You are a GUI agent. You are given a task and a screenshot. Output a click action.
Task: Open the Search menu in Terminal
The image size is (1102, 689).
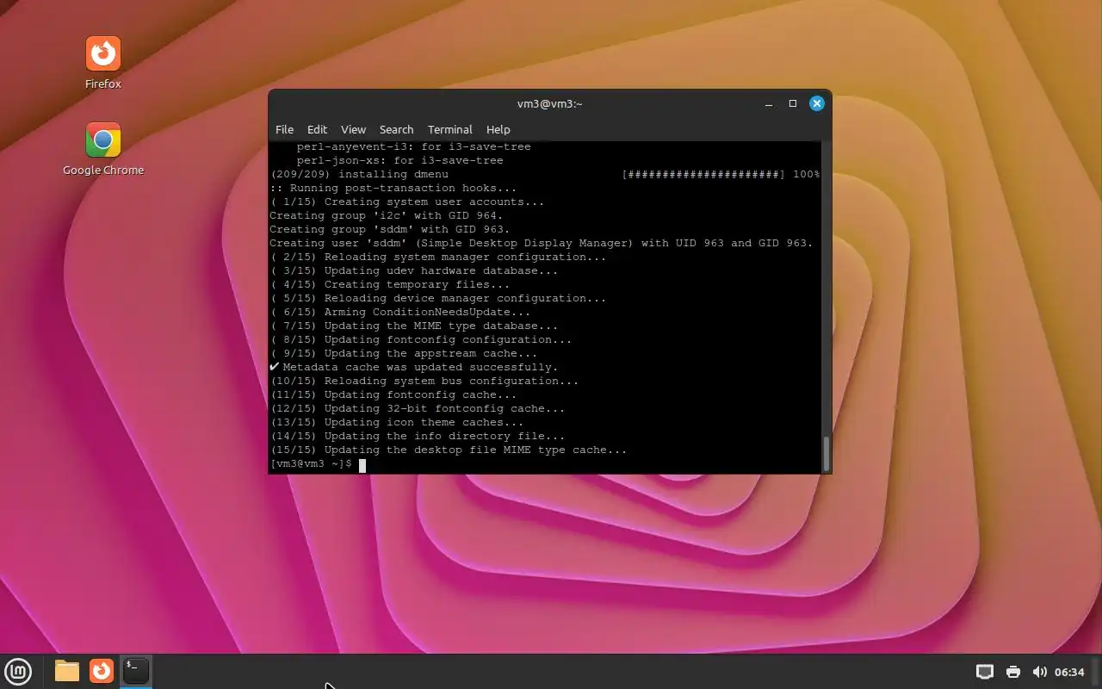(x=396, y=129)
